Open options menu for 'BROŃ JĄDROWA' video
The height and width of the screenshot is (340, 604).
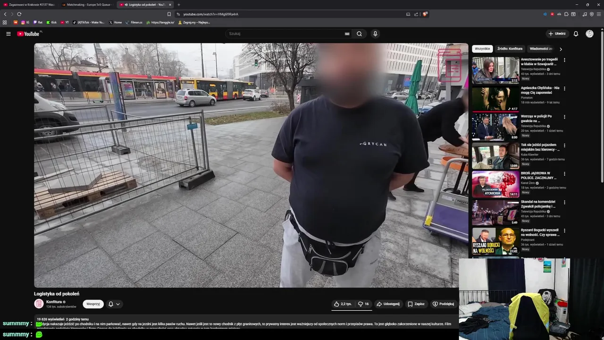pyautogui.click(x=564, y=174)
